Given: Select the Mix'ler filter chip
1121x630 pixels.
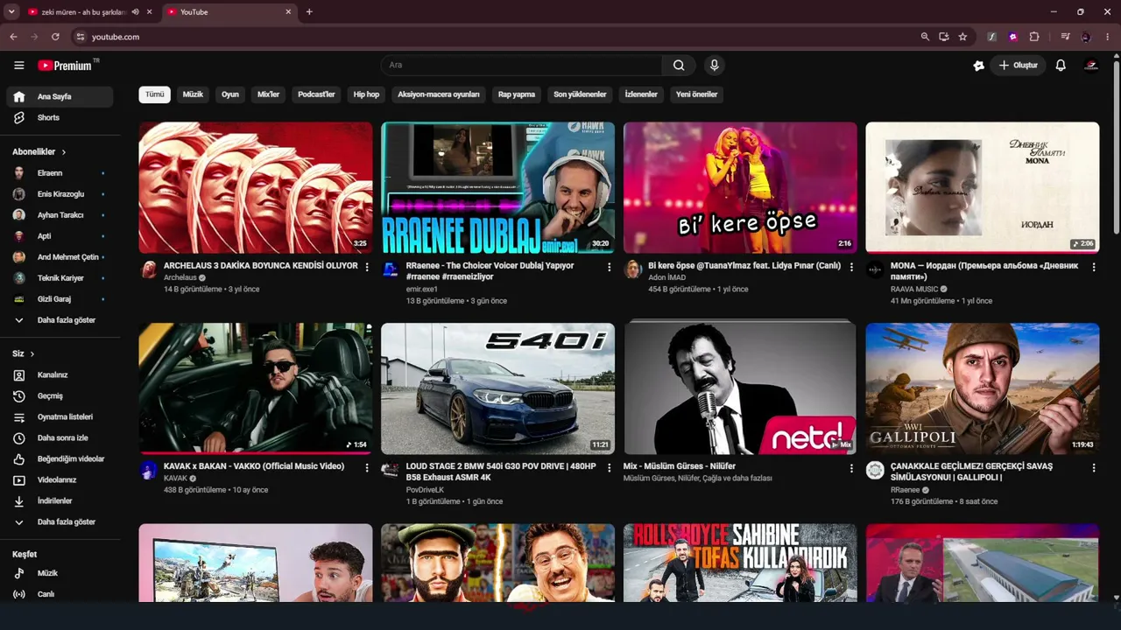Looking at the screenshot, I should tap(268, 94).
